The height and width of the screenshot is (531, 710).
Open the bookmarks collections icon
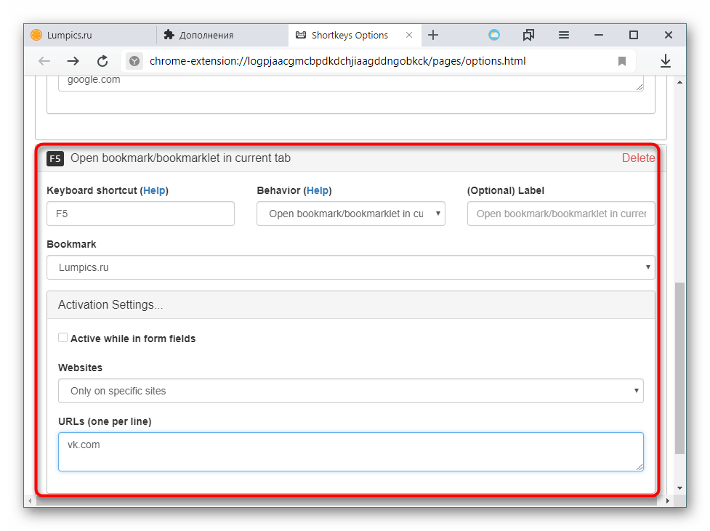(528, 35)
